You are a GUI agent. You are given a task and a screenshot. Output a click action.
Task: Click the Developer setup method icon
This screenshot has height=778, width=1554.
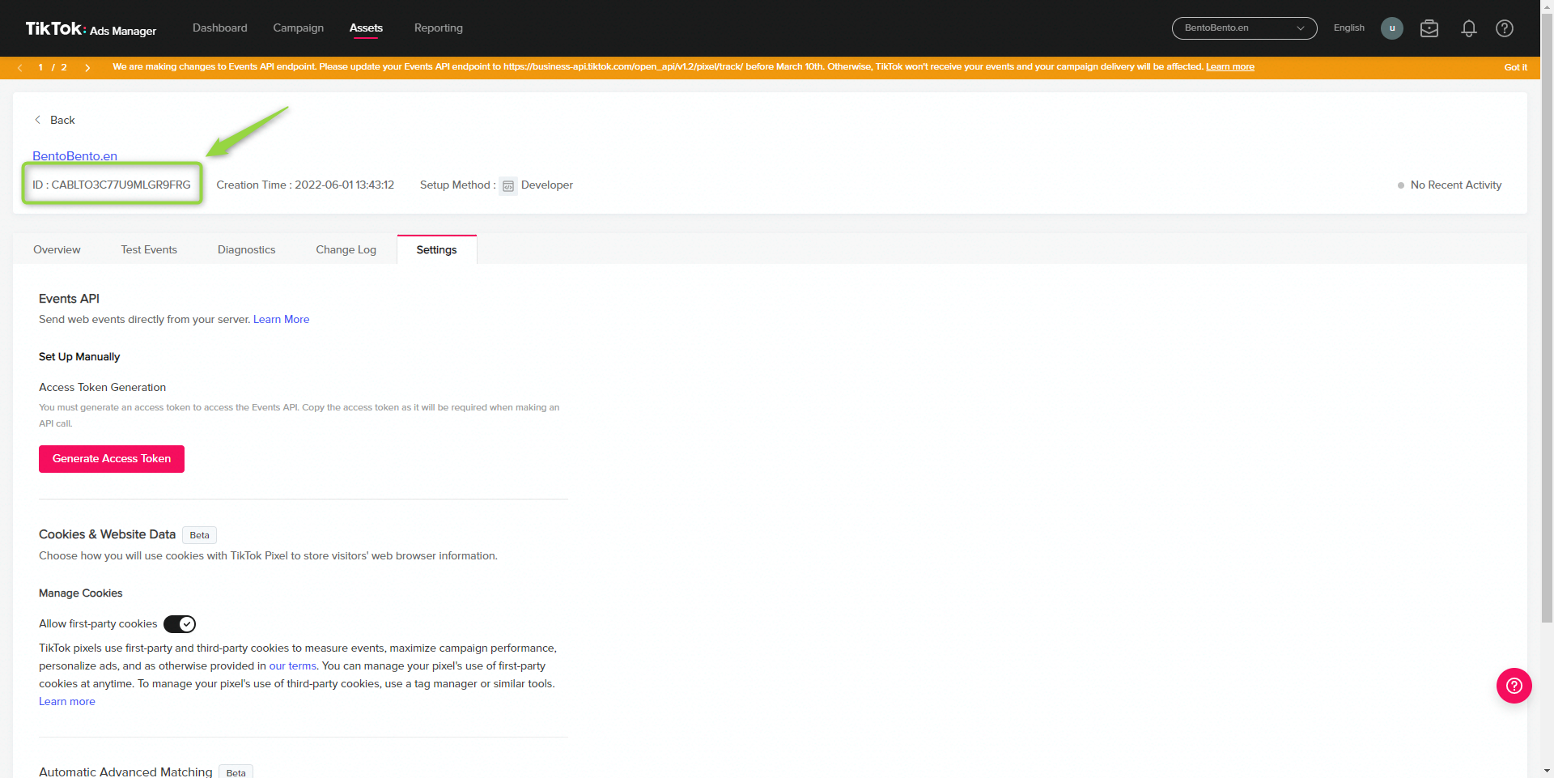click(x=508, y=185)
